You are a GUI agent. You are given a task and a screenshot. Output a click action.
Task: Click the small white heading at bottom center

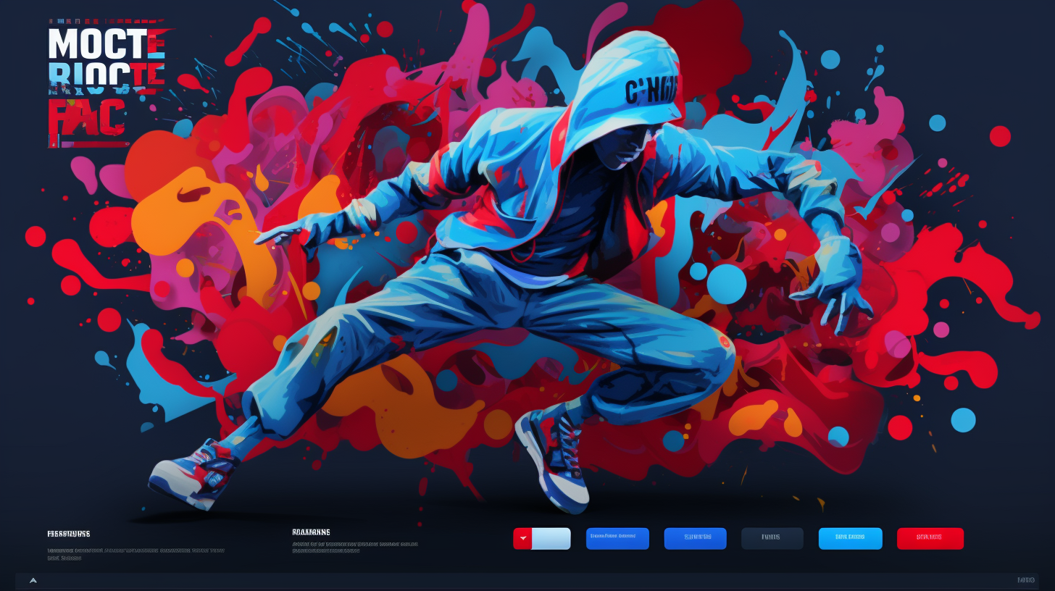[x=311, y=532]
